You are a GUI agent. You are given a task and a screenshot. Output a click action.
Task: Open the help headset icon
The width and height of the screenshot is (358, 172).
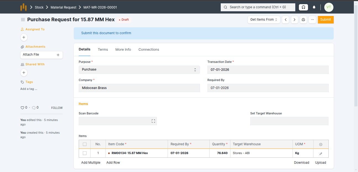pyautogui.click(x=303, y=7)
